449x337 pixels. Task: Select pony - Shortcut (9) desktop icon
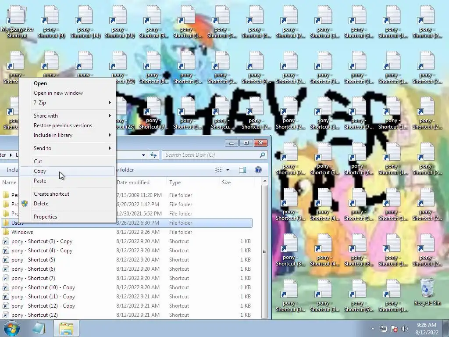(51, 22)
